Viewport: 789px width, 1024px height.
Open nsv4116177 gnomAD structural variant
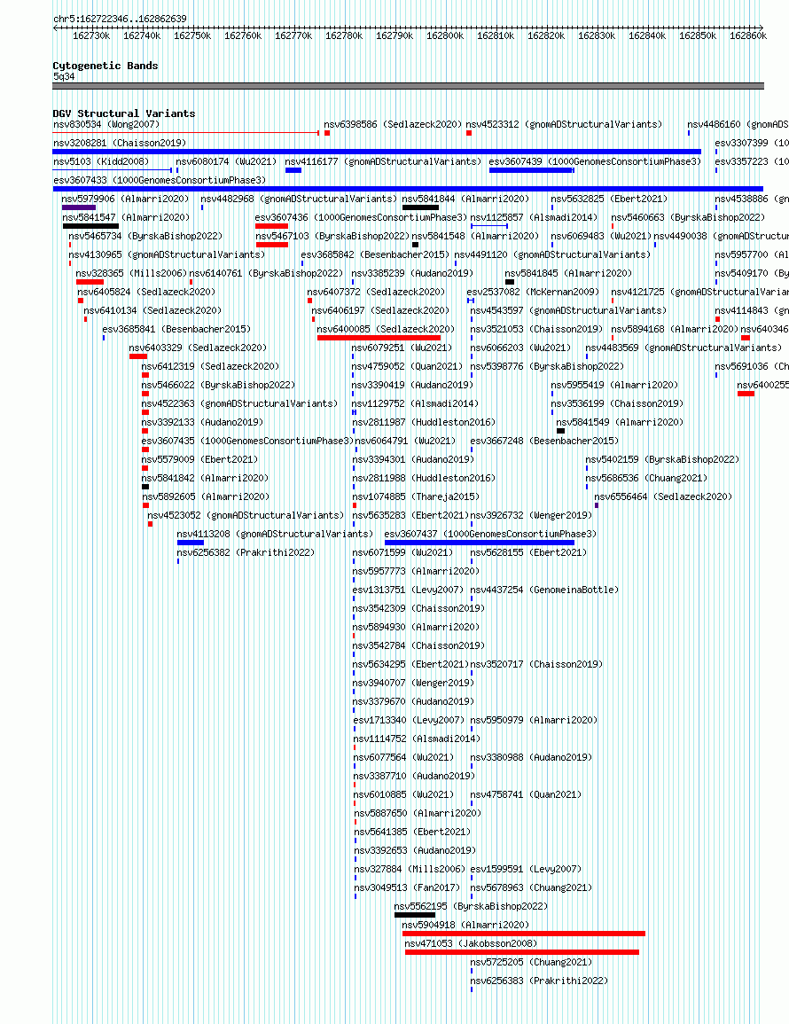coord(383,161)
